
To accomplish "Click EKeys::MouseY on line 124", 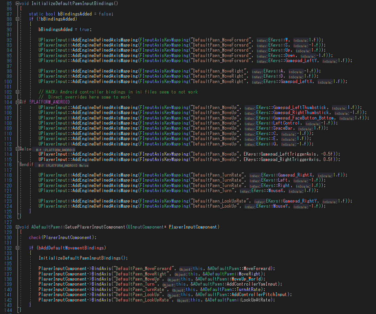I will 272,206.
